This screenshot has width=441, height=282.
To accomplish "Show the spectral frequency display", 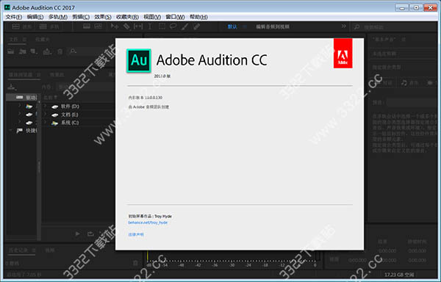I will (x=87, y=26).
